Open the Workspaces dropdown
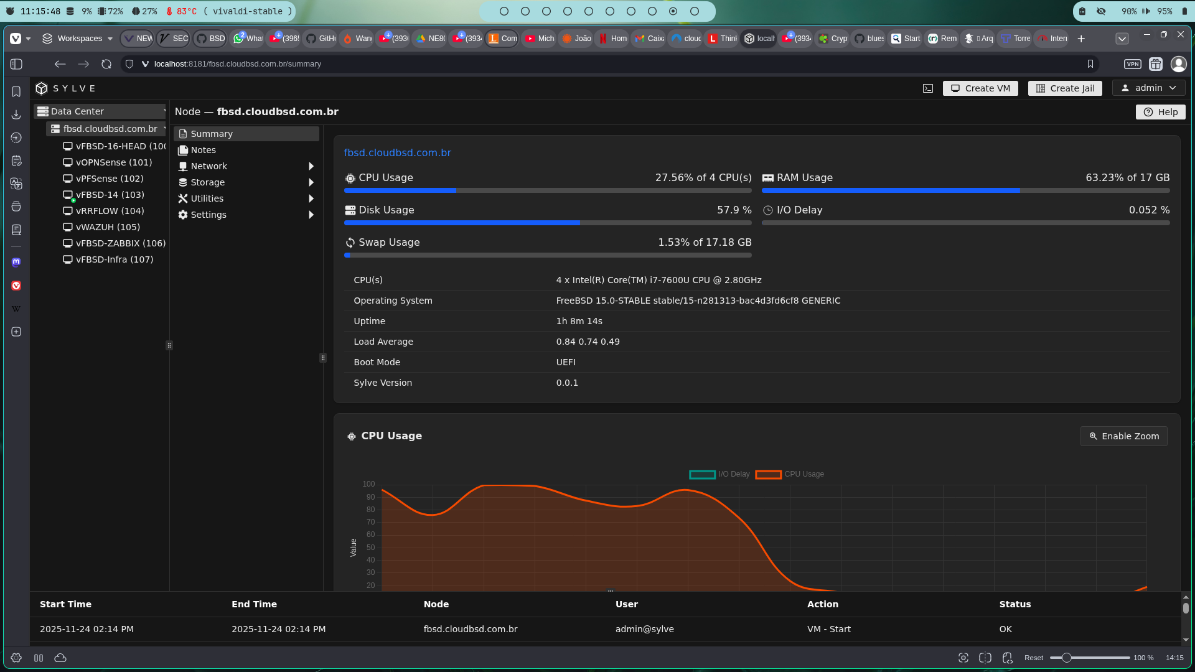 77,39
